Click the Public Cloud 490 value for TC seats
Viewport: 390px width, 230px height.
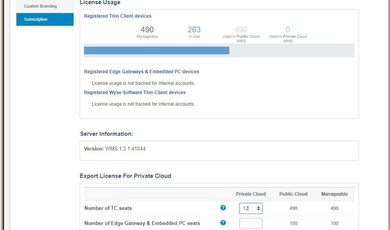pos(294,208)
